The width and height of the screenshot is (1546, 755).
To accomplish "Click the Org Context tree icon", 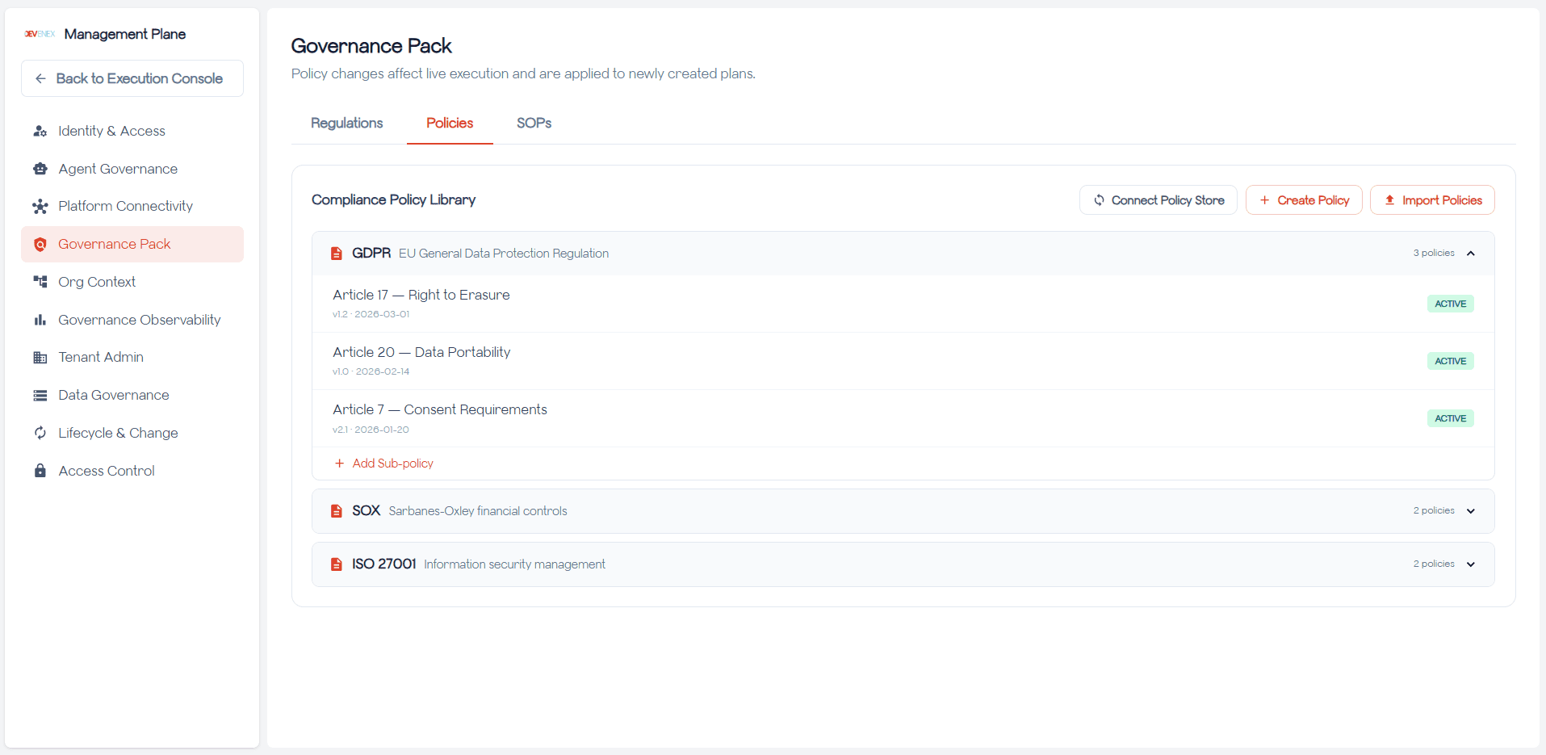I will [40, 282].
